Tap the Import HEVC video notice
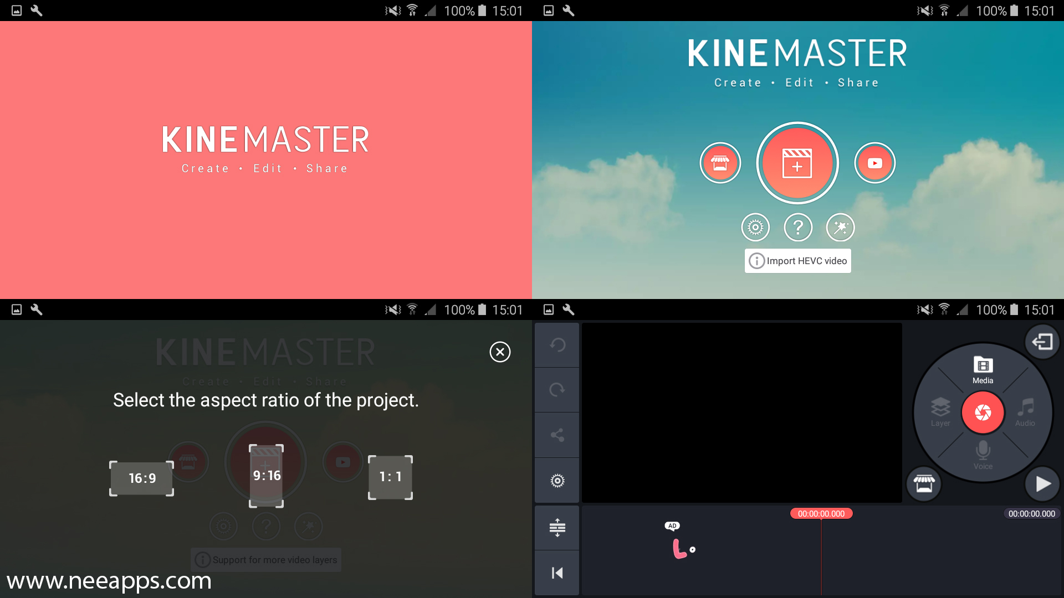 798,261
